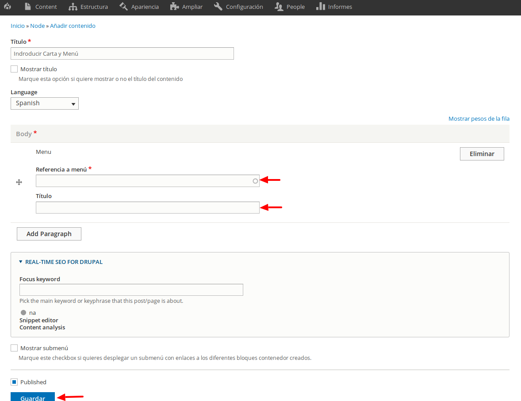Viewport: 521px width, 401px height.
Task: Click the gray na score indicator
Action: tap(23, 313)
